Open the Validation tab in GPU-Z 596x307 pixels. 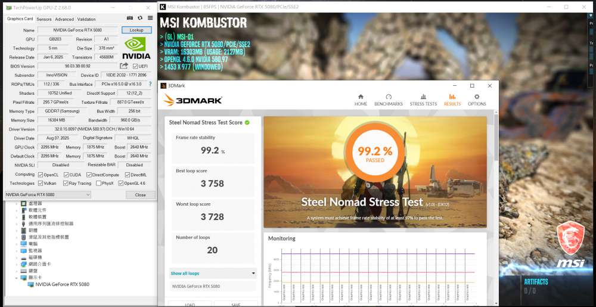[x=86, y=20]
